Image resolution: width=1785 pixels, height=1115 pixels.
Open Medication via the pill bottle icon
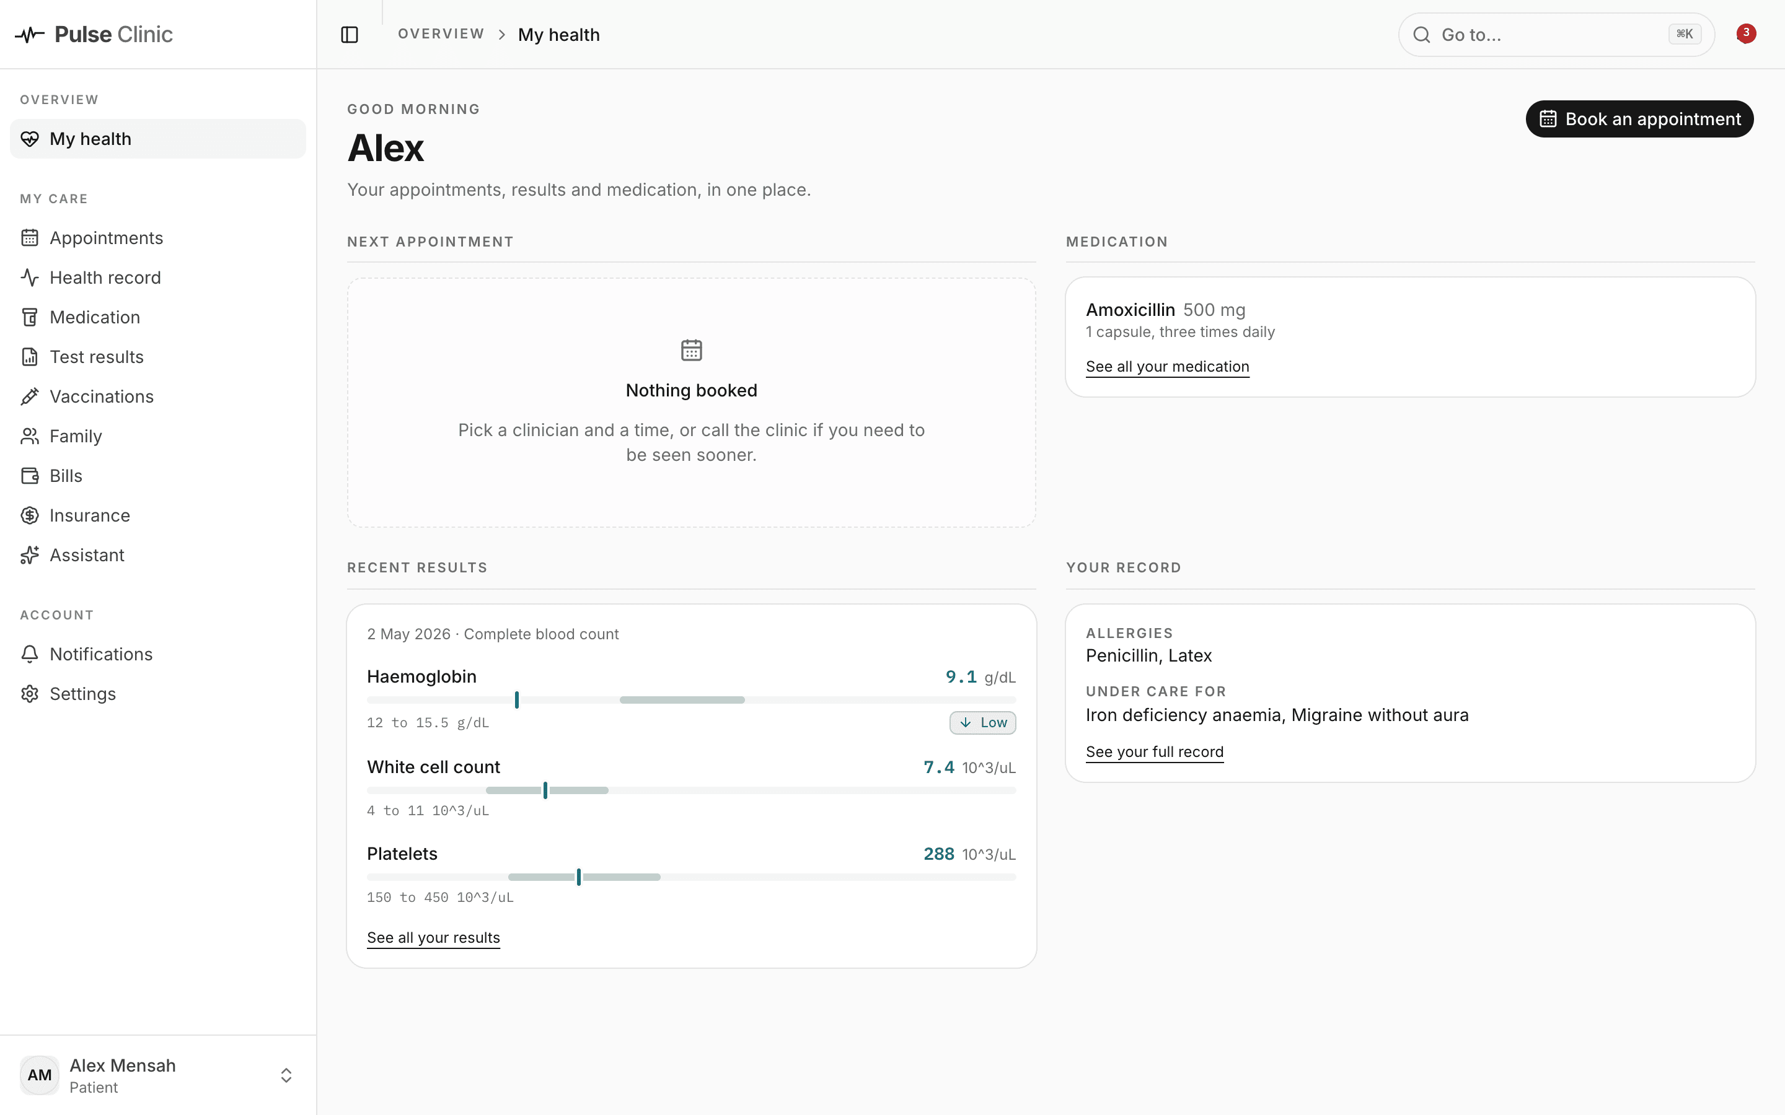point(30,317)
